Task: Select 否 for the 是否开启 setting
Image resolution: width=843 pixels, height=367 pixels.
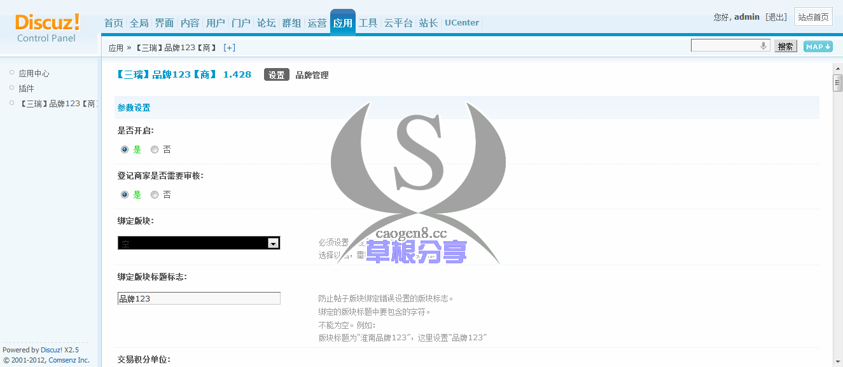Action: 155,149
